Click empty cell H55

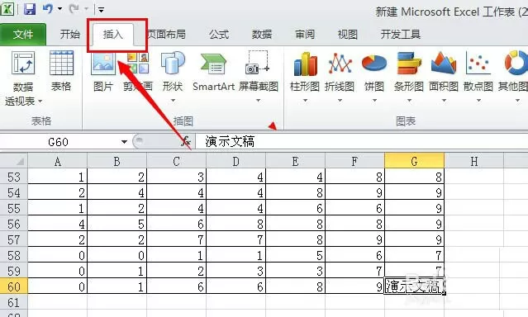[x=473, y=208]
